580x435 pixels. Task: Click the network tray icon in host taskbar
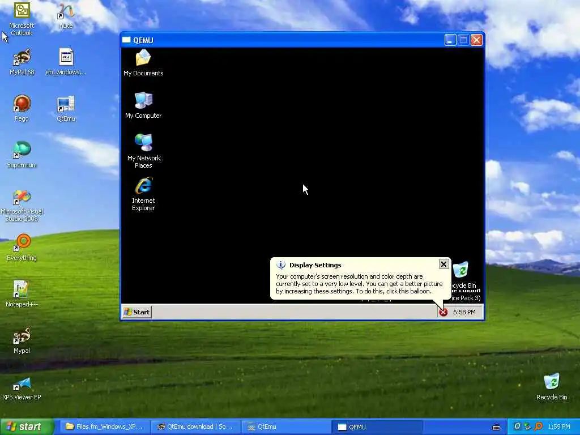(x=527, y=427)
